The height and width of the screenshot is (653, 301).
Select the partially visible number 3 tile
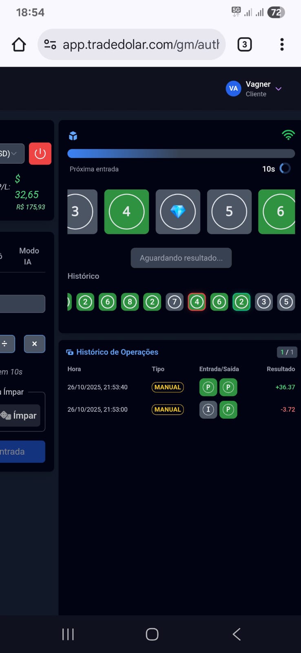tap(82, 211)
